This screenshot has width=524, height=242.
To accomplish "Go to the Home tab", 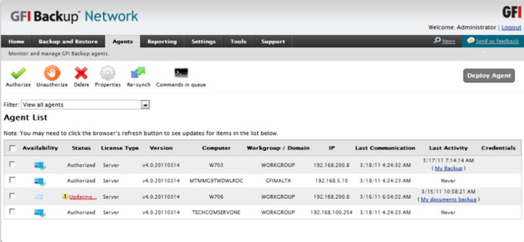I will [x=16, y=42].
